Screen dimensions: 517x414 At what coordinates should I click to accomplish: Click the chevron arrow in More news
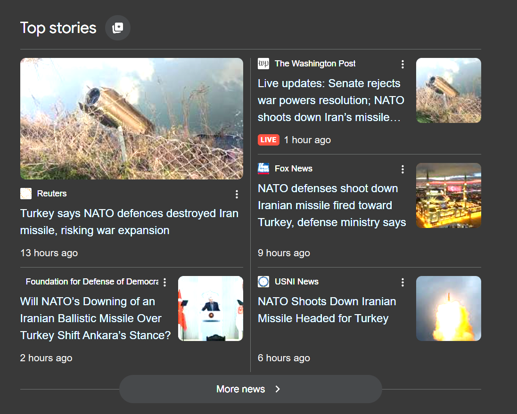pyautogui.click(x=278, y=389)
